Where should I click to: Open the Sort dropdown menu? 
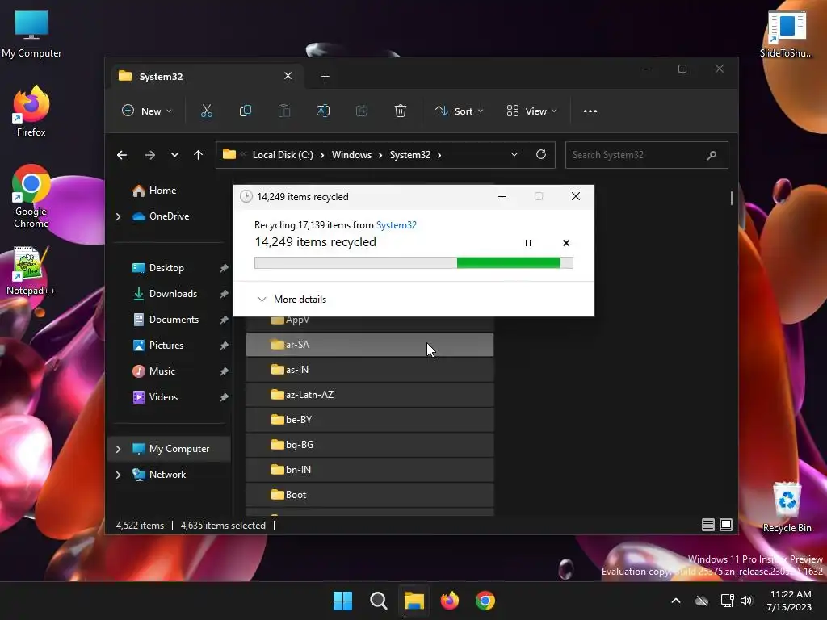coord(459,111)
